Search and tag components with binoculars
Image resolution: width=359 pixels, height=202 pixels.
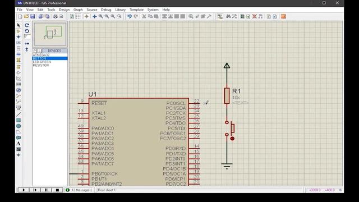(x=228, y=16)
